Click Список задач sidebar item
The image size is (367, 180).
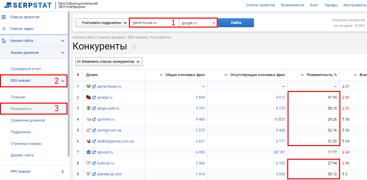[22, 29]
